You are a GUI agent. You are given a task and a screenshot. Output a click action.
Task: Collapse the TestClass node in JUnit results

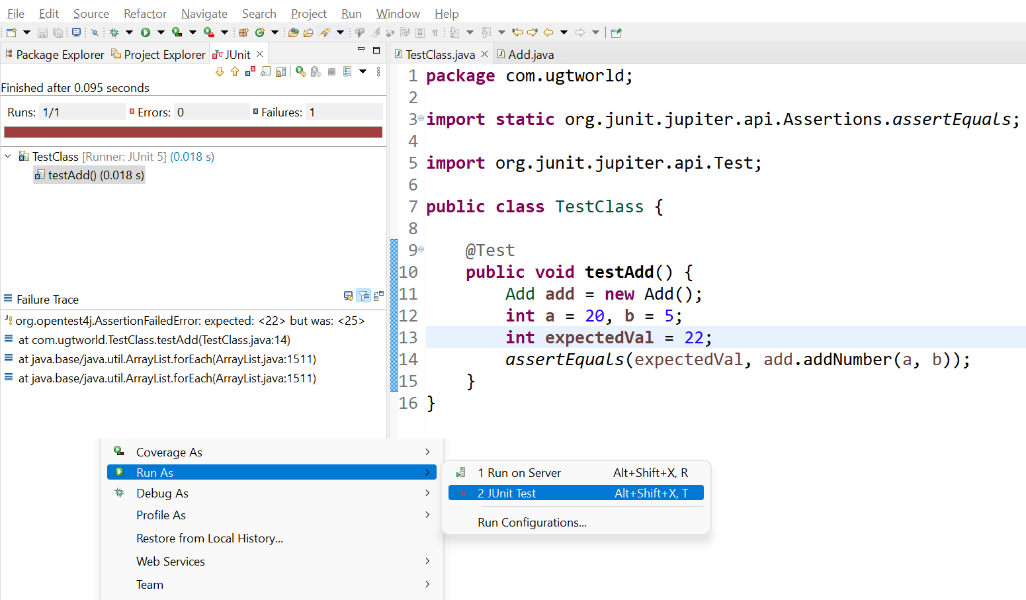point(8,157)
